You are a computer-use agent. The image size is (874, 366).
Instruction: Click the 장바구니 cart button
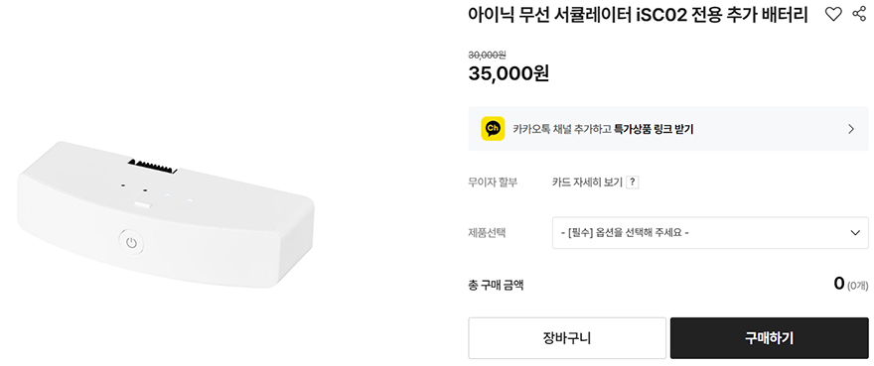[x=567, y=338]
